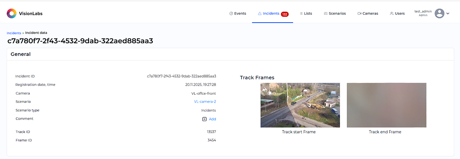
Task: Click the clock icon beside Events
Action: pyautogui.click(x=231, y=14)
